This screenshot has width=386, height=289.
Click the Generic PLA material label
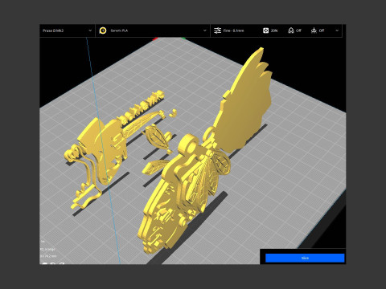point(119,31)
